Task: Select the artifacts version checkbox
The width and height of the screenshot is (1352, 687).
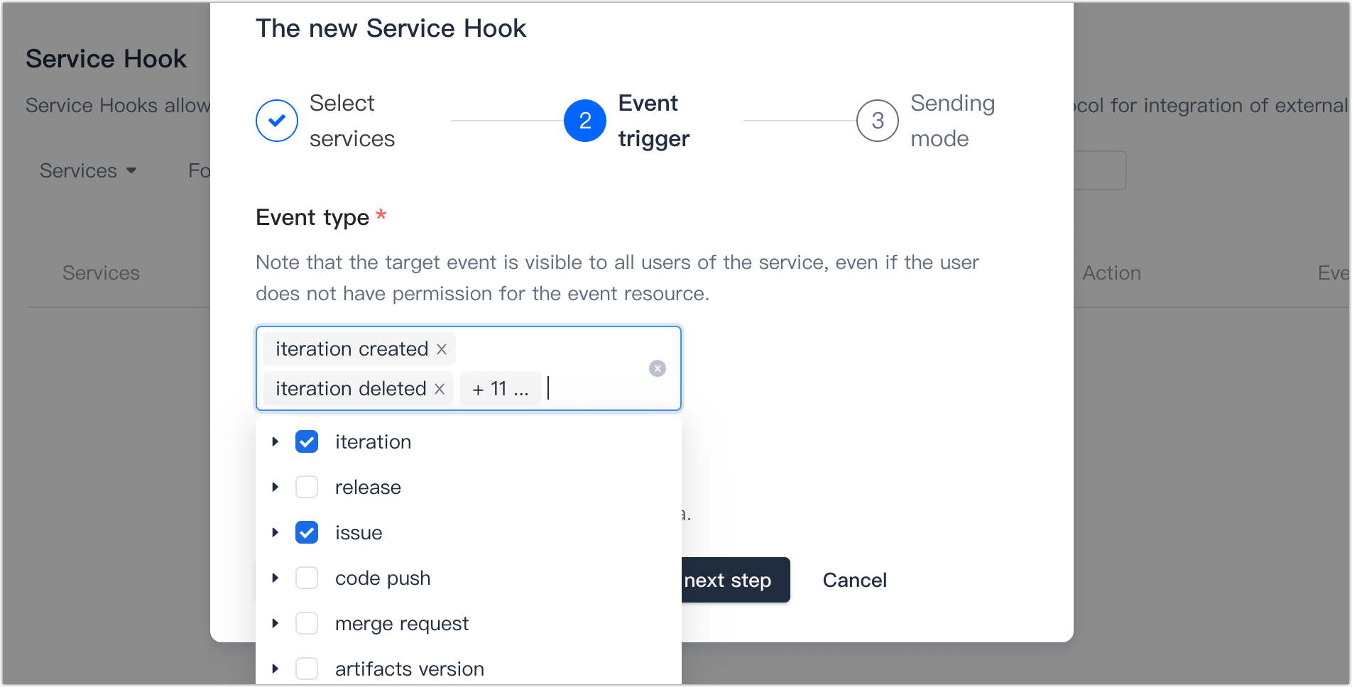Action: [307, 669]
